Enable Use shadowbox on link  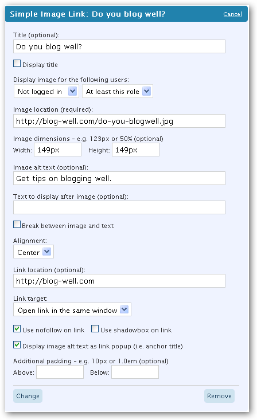pyautogui.click(x=95, y=329)
